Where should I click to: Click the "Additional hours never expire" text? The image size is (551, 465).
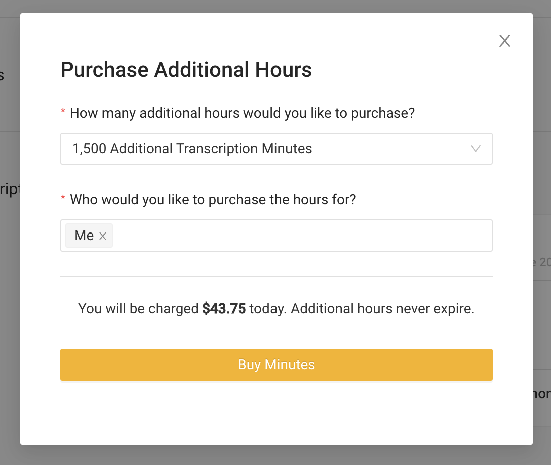pos(382,309)
